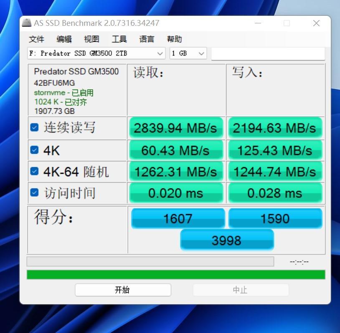Click the empty text field beside the size dropdown
Viewport: 340px width, 333px height.
tap(268, 53)
